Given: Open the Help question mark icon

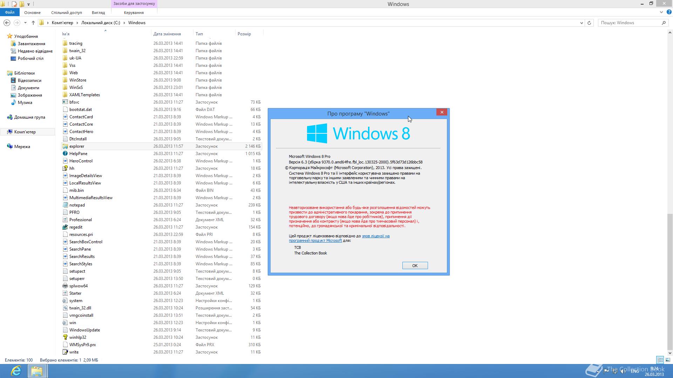Looking at the screenshot, I should (669, 12).
